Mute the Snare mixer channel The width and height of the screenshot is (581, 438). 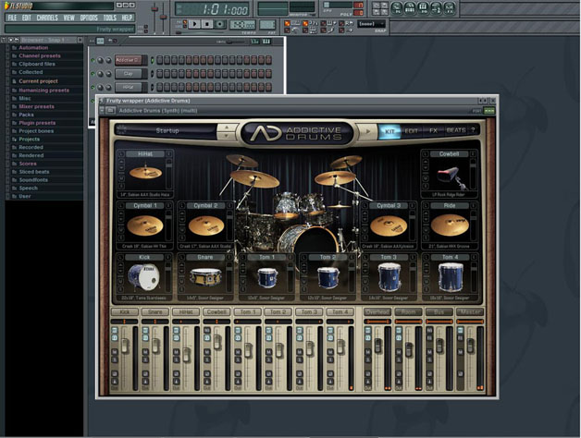(x=145, y=351)
